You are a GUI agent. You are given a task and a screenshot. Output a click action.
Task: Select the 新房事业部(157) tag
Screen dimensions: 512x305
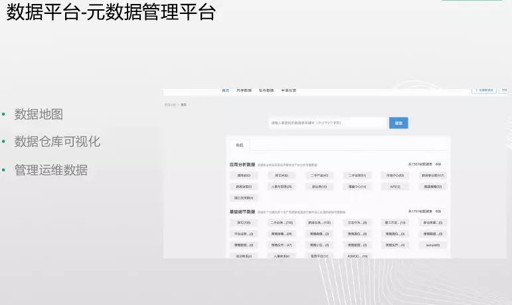coord(433,175)
